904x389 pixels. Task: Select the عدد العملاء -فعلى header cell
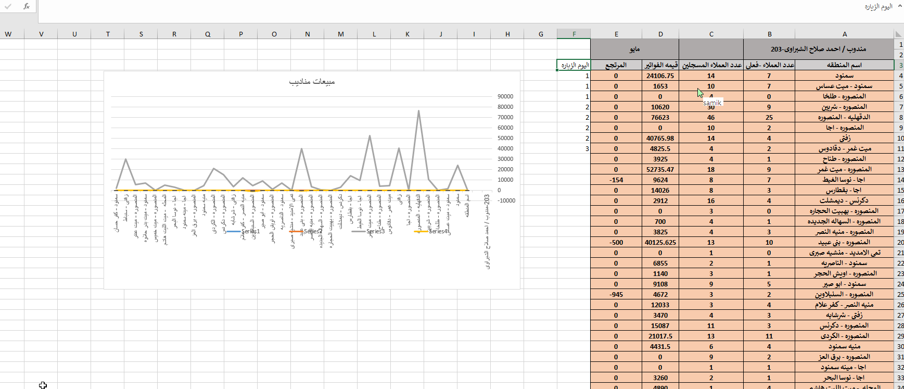click(x=769, y=65)
